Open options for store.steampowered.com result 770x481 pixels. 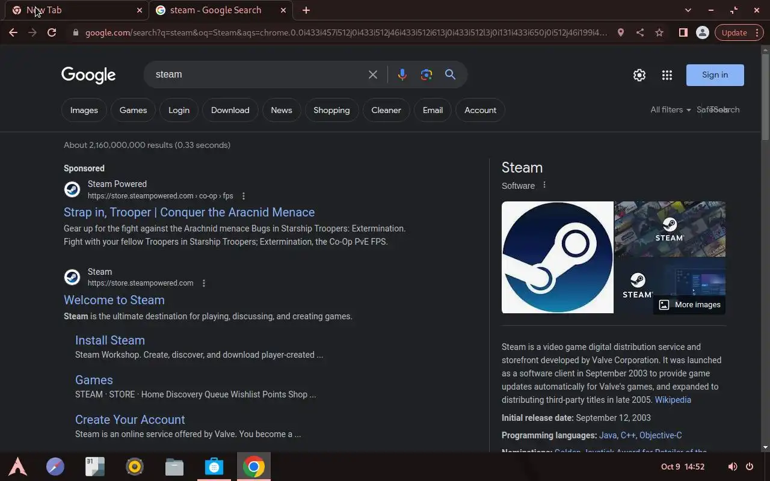click(204, 283)
